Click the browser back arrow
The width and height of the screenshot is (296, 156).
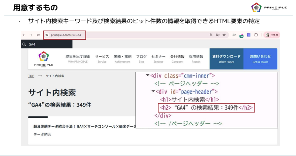pos(24,35)
